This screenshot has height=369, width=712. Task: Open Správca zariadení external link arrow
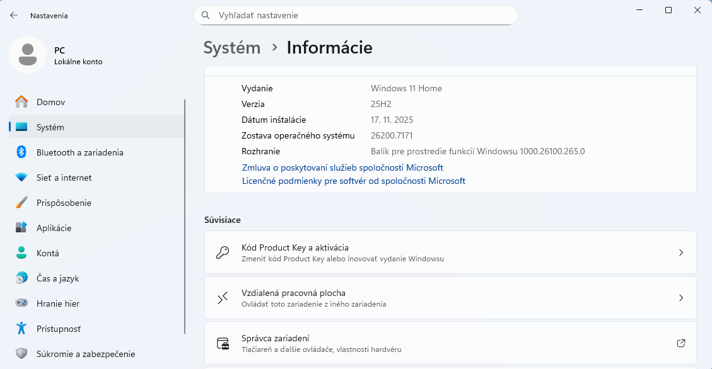click(680, 343)
